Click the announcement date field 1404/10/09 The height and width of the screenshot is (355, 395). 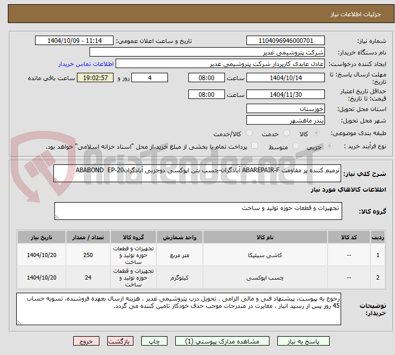(74, 41)
